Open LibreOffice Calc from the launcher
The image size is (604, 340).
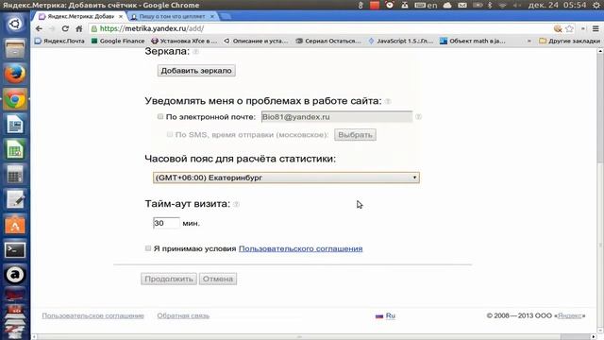tap(15, 149)
